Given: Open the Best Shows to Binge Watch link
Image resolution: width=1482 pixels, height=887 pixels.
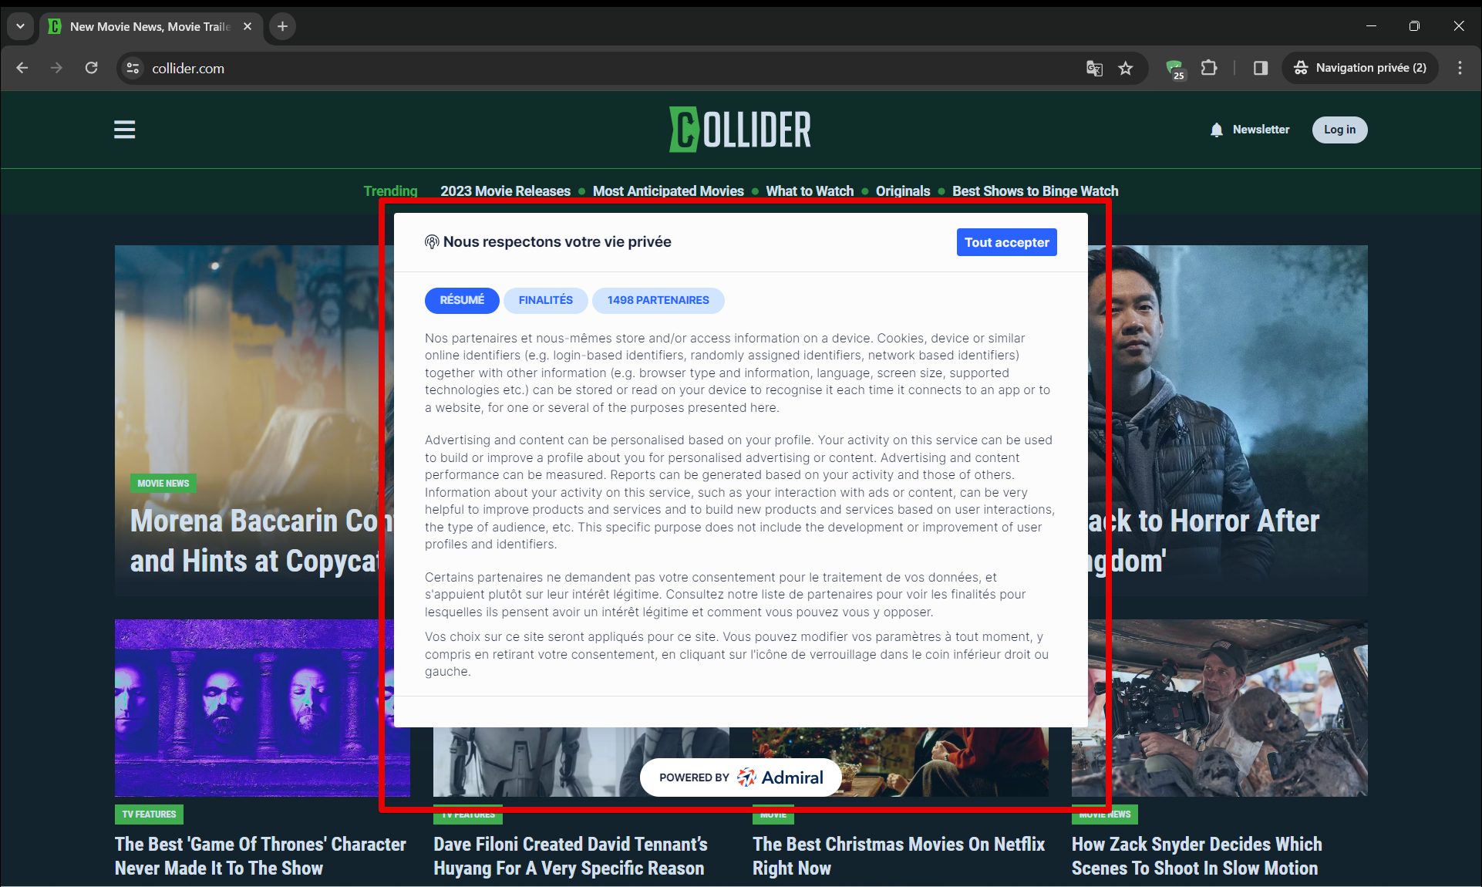Looking at the screenshot, I should pyautogui.click(x=1035, y=191).
